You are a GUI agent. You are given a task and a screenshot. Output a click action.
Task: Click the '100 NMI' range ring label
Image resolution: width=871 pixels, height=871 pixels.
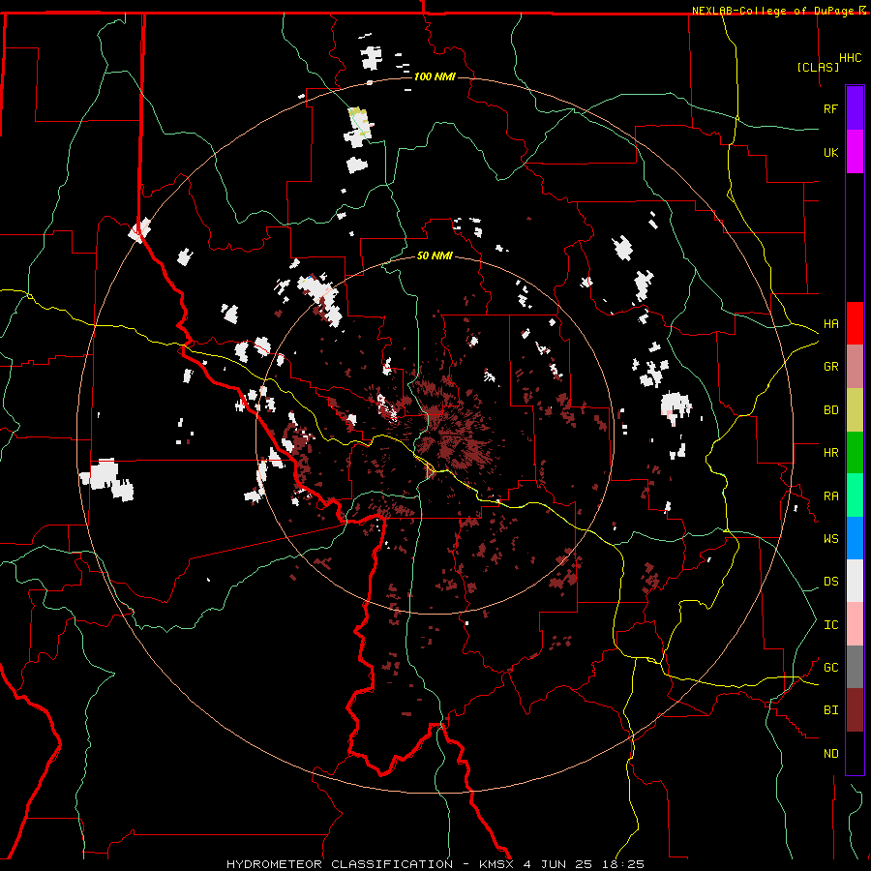(435, 76)
